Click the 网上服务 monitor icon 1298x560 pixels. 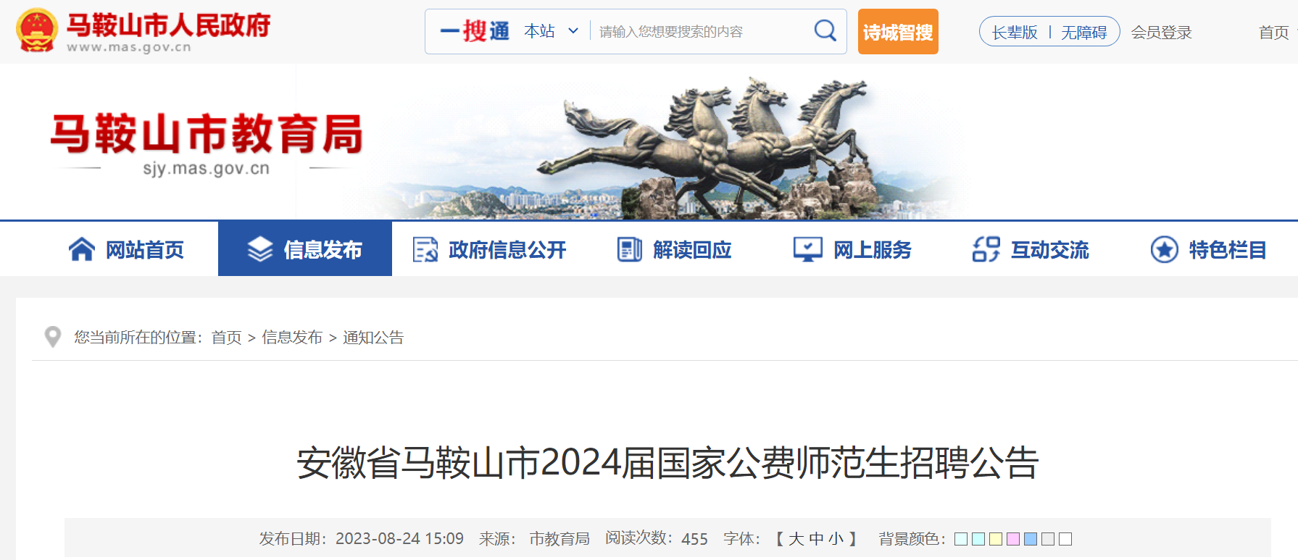pos(807,249)
